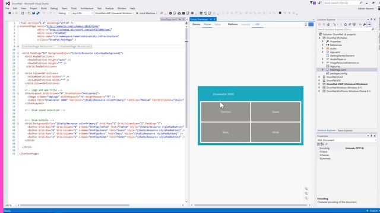Click the Redo toolbar icon
Image resolution: width=380 pixels, height=213 pixels.
pyautogui.click(x=51, y=13)
